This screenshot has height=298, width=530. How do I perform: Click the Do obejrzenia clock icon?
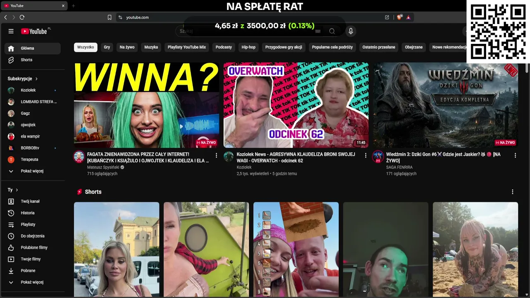tap(11, 236)
